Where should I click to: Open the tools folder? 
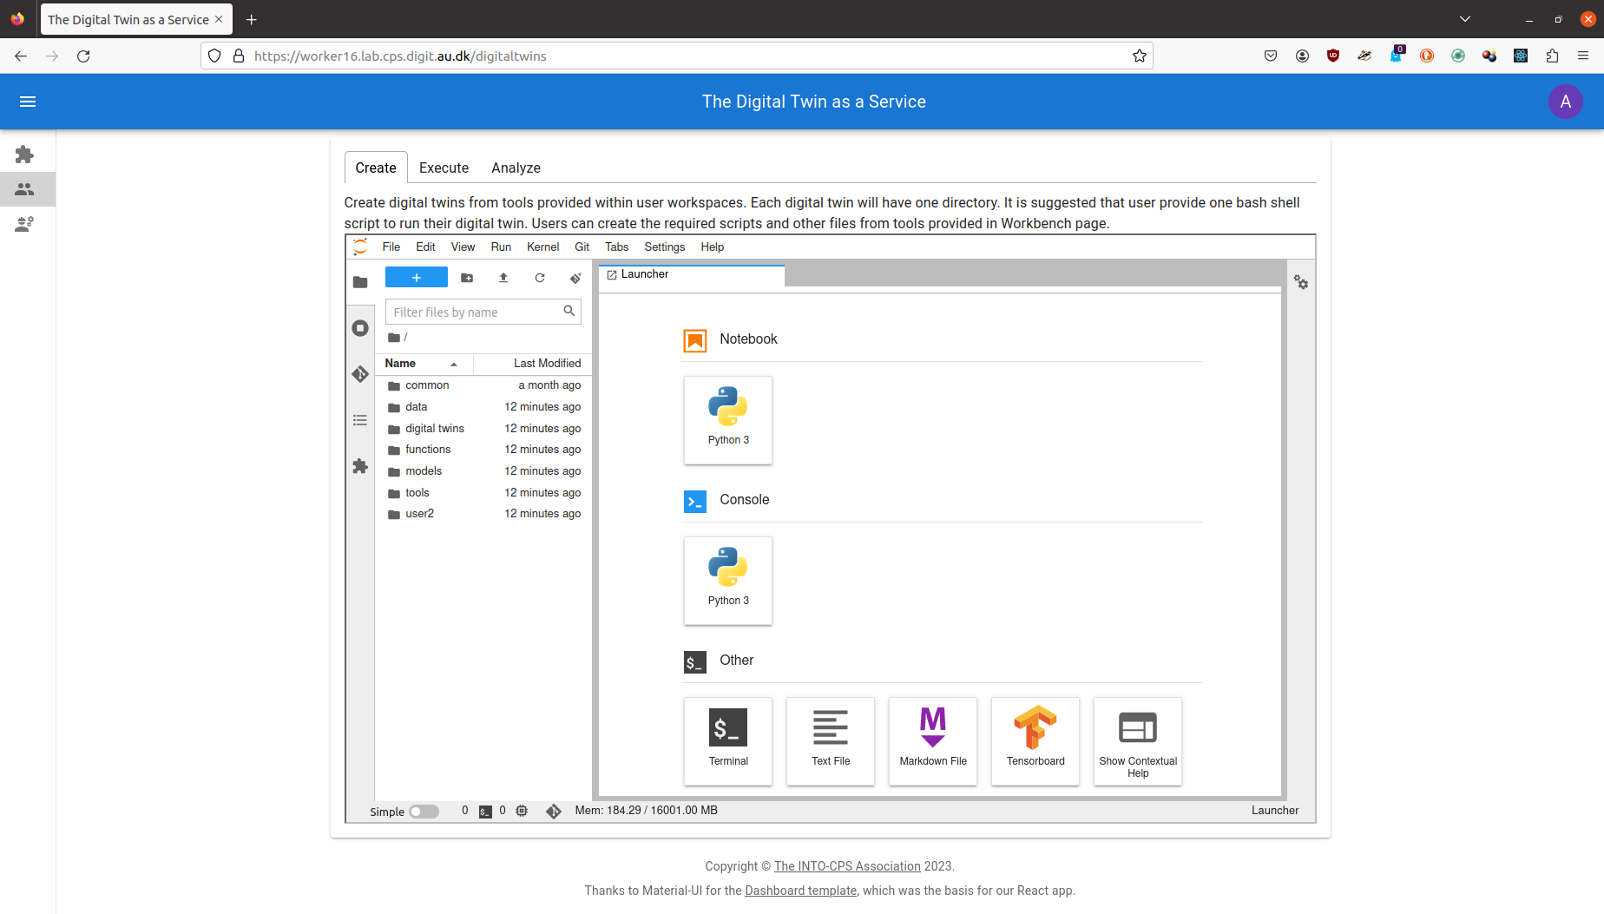tap(483, 493)
